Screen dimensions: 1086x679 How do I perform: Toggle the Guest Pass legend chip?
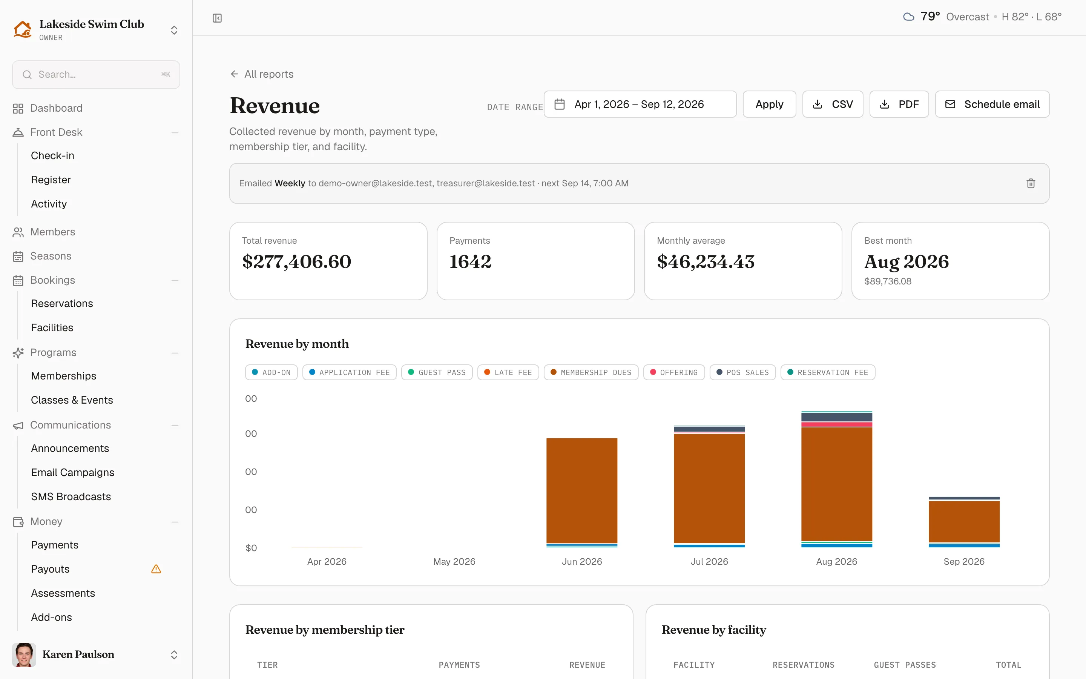pyautogui.click(x=437, y=372)
